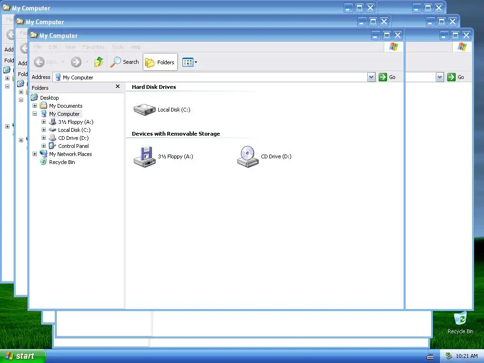
Task: Open address dropdown of the rightmost background window
Action: click(440, 77)
